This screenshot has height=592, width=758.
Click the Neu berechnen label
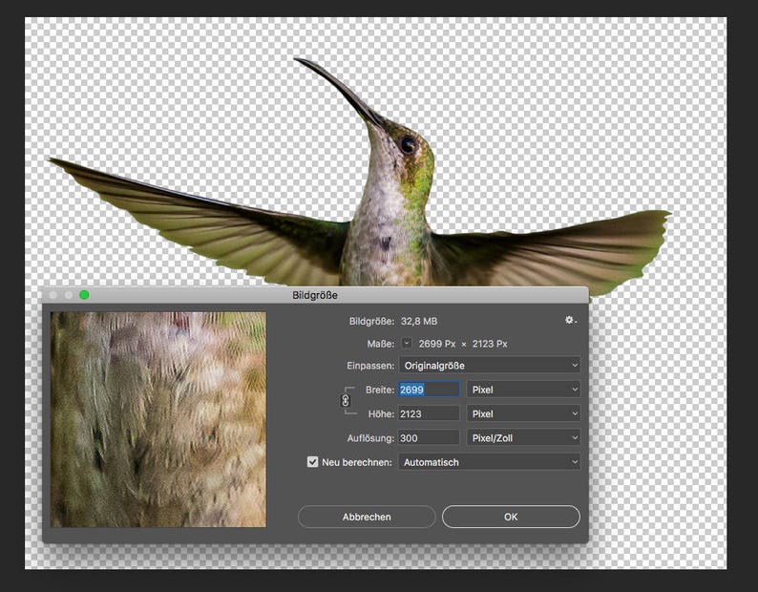click(x=357, y=462)
